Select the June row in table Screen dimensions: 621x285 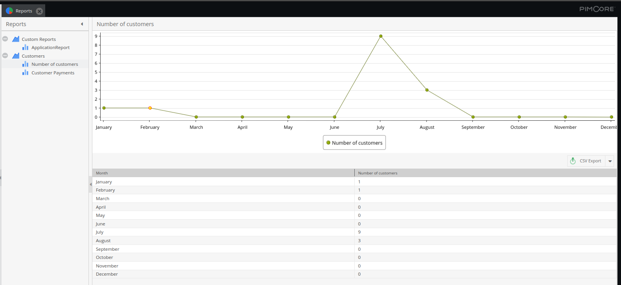click(354, 224)
